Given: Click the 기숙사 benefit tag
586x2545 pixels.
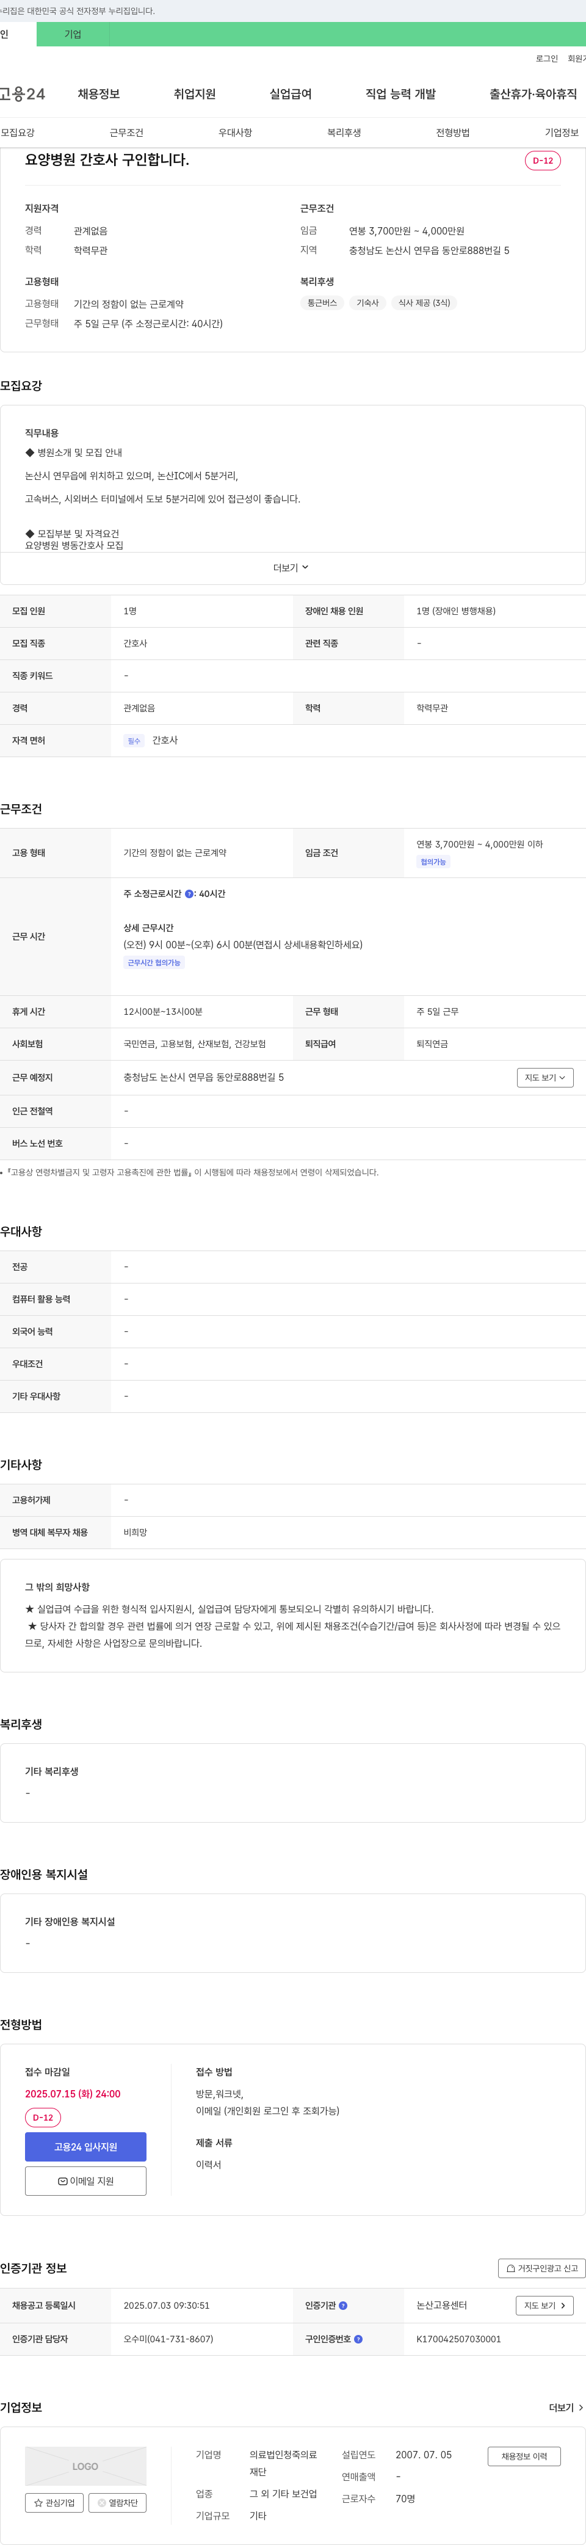Looking at the screenshot, I should (367, 303).
